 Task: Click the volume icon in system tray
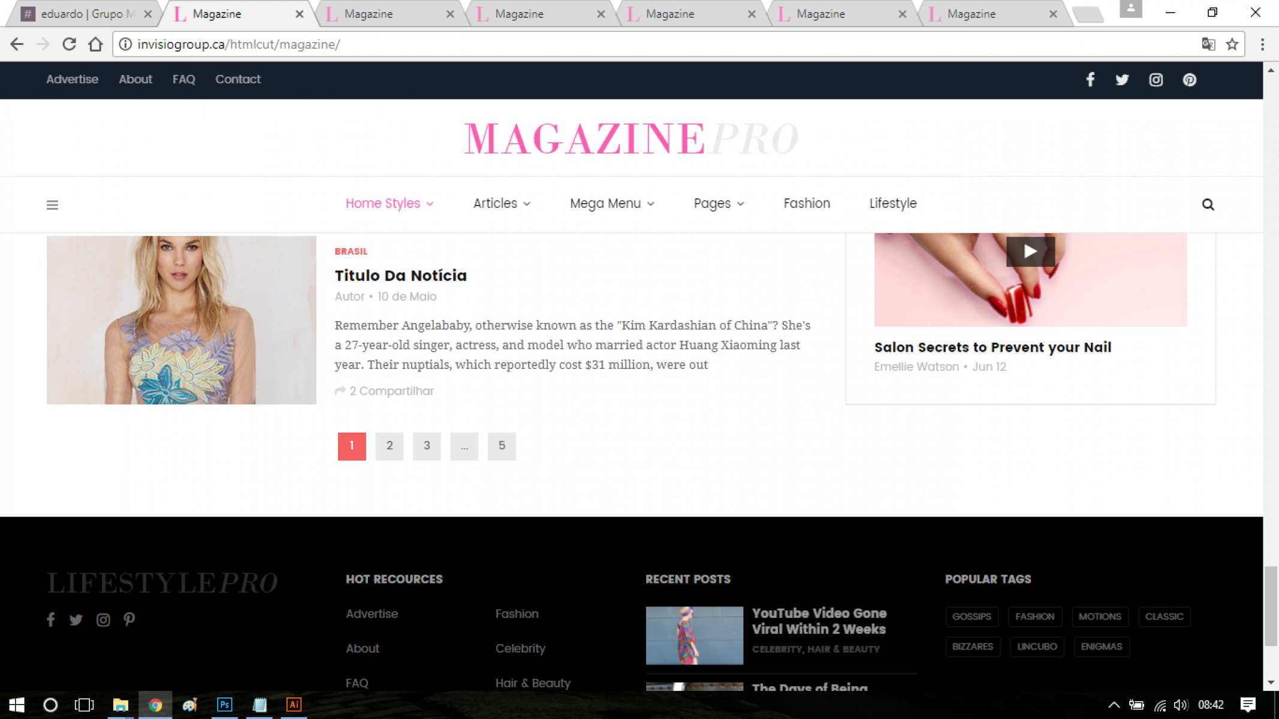coord(1181,705)
